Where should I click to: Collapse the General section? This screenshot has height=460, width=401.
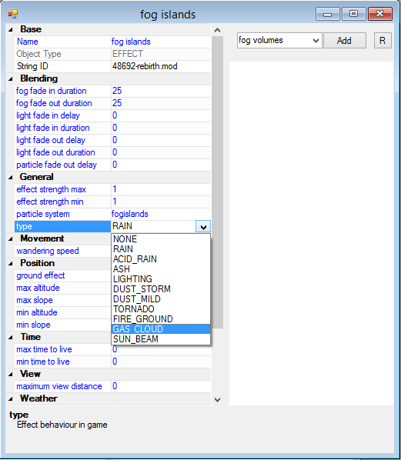point(11,177)
